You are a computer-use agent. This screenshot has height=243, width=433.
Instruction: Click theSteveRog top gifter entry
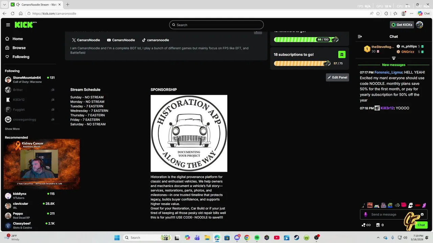(x=379, y=49)
